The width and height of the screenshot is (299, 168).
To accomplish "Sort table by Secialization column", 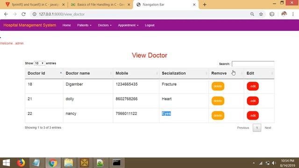I will point(184,73).
